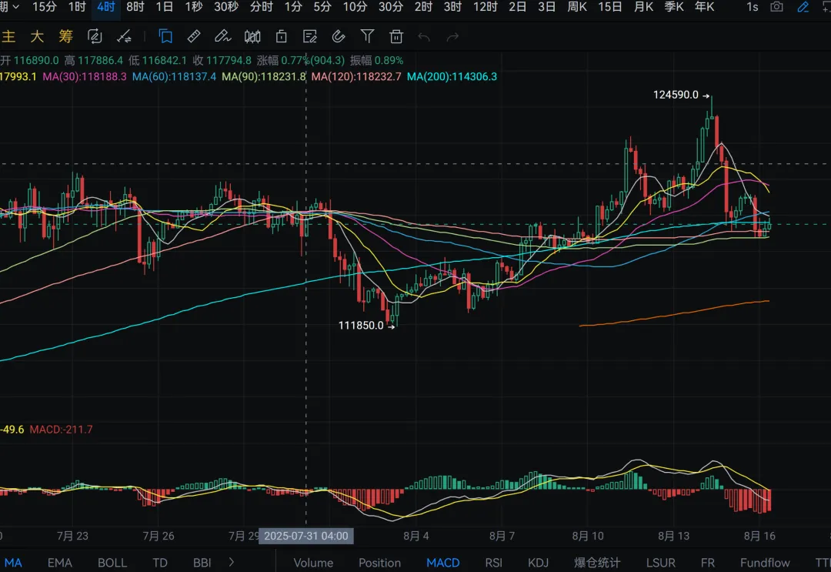Click the 筹 chip distribution button

pos(65,37)
